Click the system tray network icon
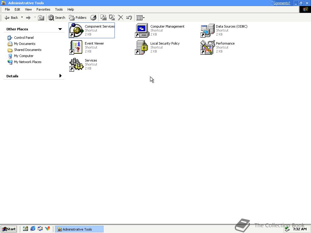The width and height of the screenshot is (311, 233). [x=287, y=229]
